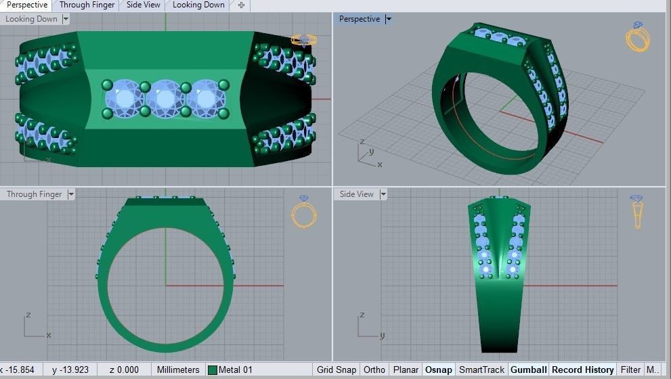Open the Filter selection pane
The width and height of the screenshot is (671, 379).
(x=630, y=370)
